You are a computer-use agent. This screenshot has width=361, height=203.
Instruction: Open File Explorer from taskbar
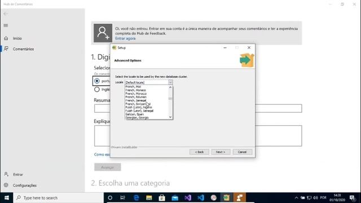pos(149,198)
